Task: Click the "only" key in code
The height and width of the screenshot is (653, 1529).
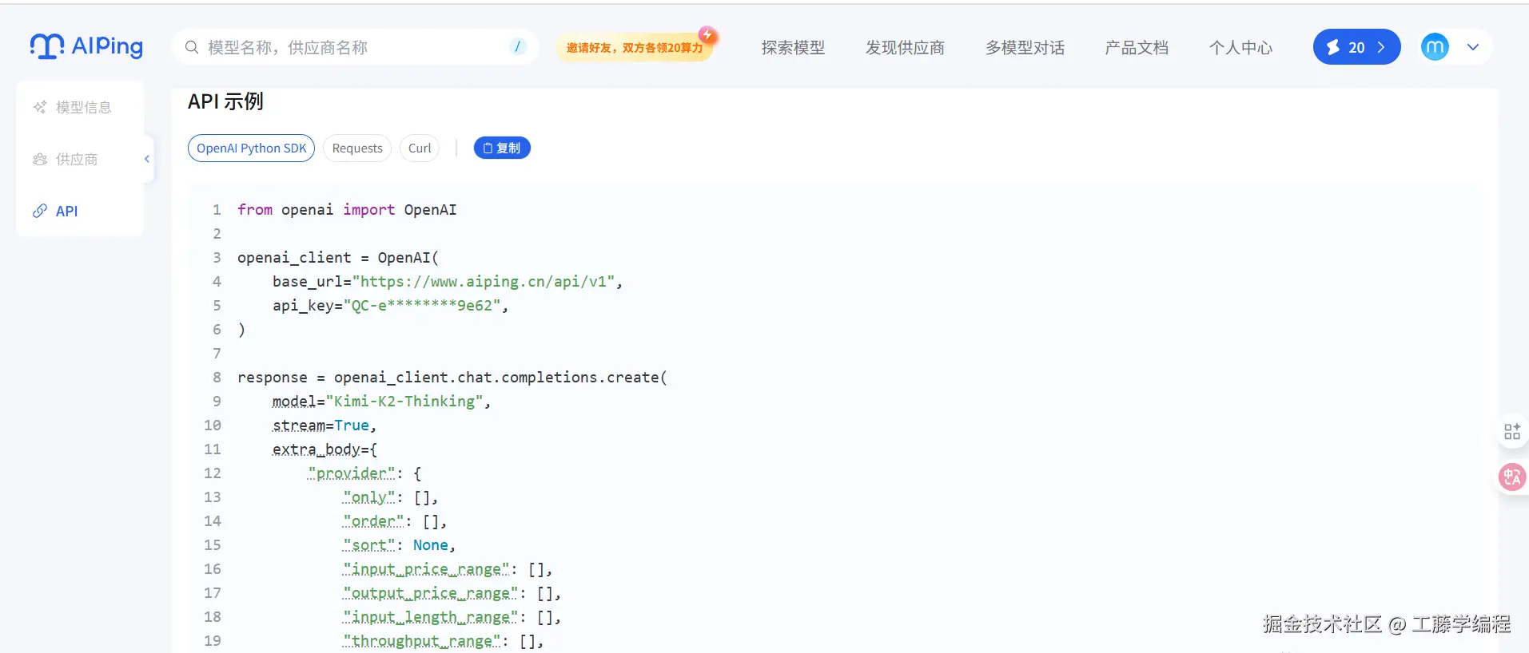Action: pos(369,497)
